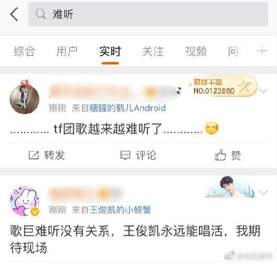This screenshot has height=264, width=277.
Task: Expand first post options chevron
Action: click(x=263, y=91)
